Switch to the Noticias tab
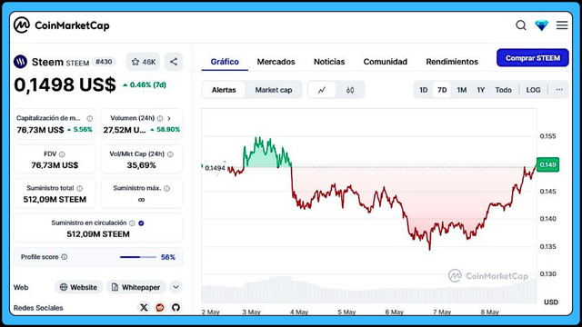The width and height of the screenshot is (582, 327). pyautogui.click(x=329, y=62)
